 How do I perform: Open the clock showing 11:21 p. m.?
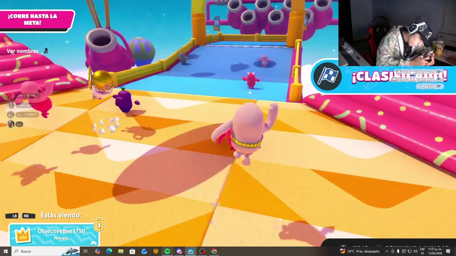[x=435, y=251]
